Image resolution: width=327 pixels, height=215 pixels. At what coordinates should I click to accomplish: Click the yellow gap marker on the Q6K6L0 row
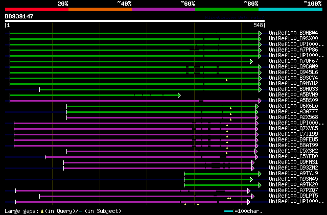[230, 108]
